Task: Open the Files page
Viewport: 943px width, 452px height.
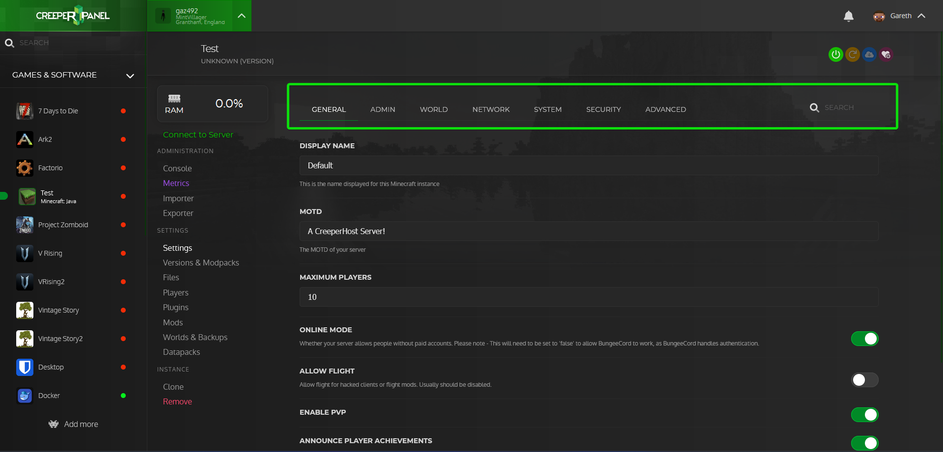Action: [x=171, y=277]
